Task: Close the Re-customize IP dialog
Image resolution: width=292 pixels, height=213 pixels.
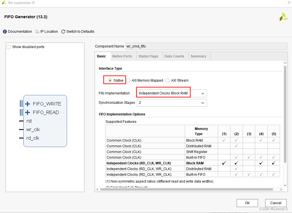Action: [x=287, y=3]
